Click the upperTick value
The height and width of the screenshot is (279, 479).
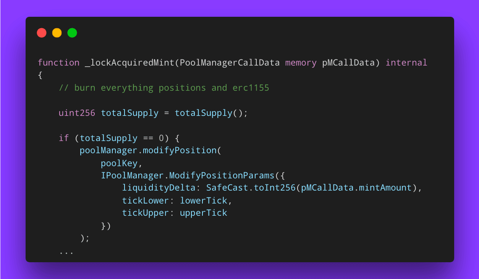point(204,213)
